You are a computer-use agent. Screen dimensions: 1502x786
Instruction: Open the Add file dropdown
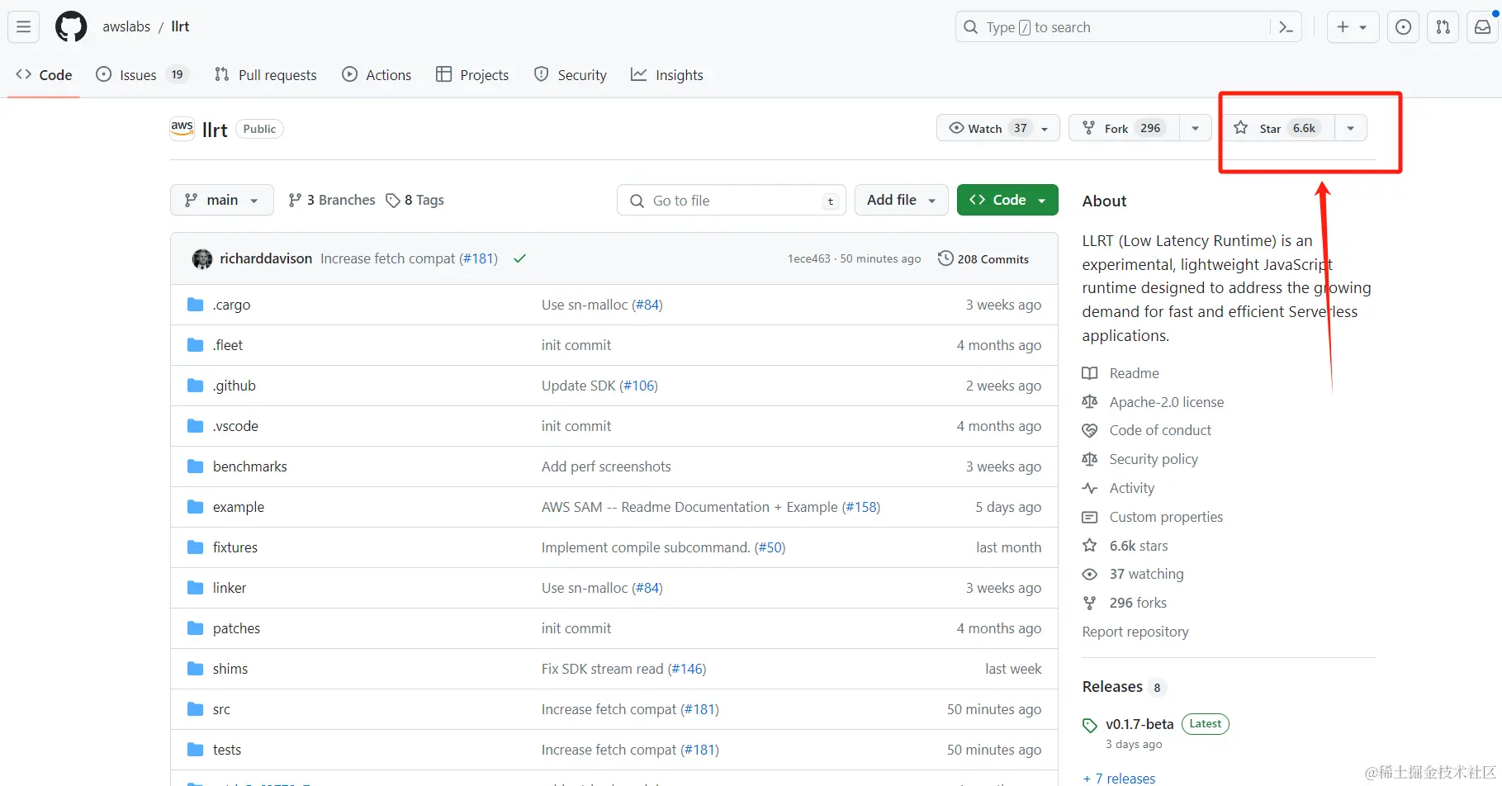tap(901, 200)
